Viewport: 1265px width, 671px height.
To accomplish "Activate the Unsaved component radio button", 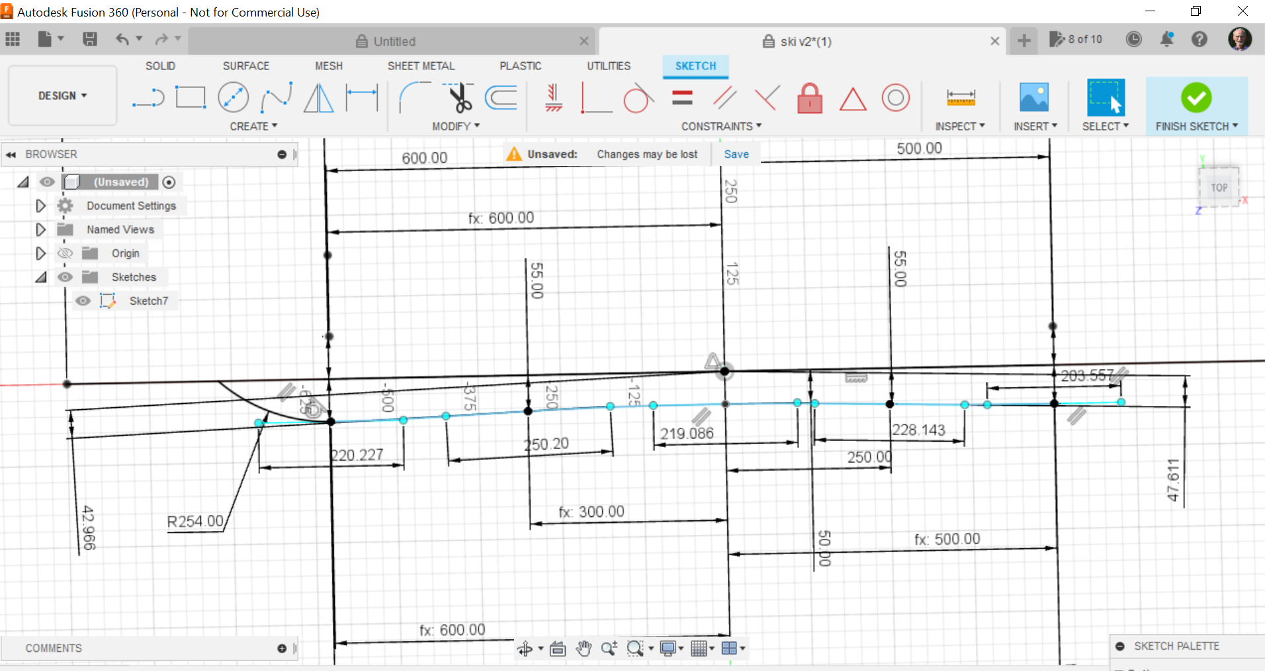I will click(169, 182).
